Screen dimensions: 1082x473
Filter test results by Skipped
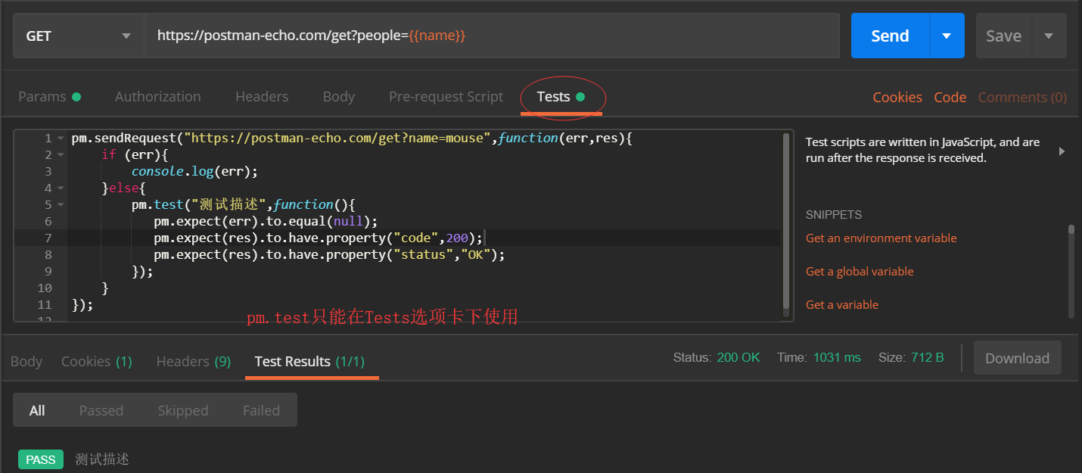183,410
